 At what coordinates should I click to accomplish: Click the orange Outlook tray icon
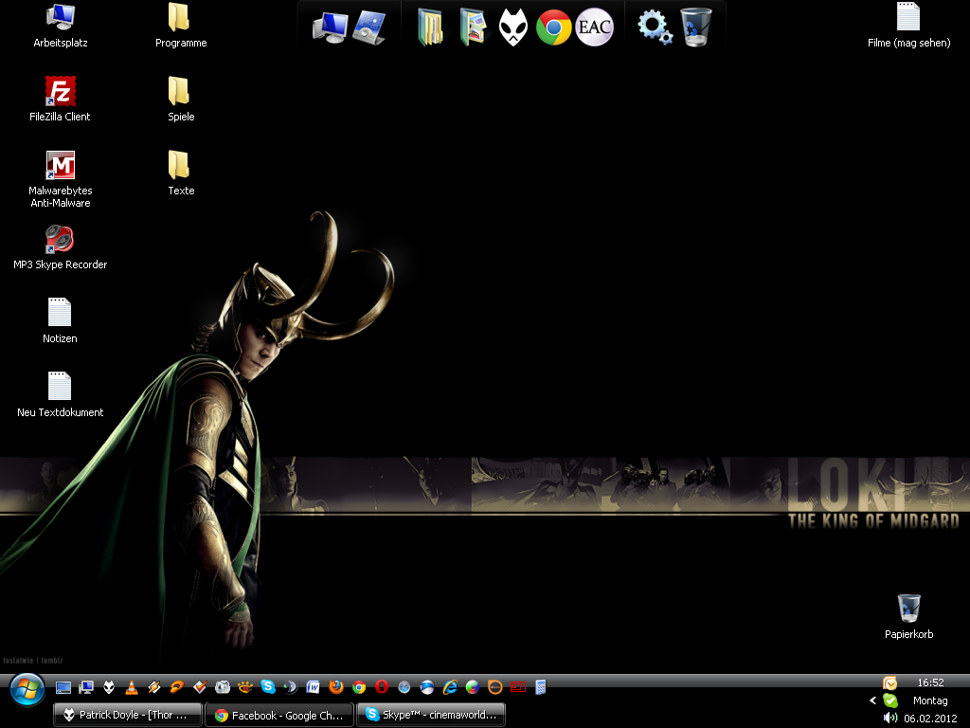[890, 682]
